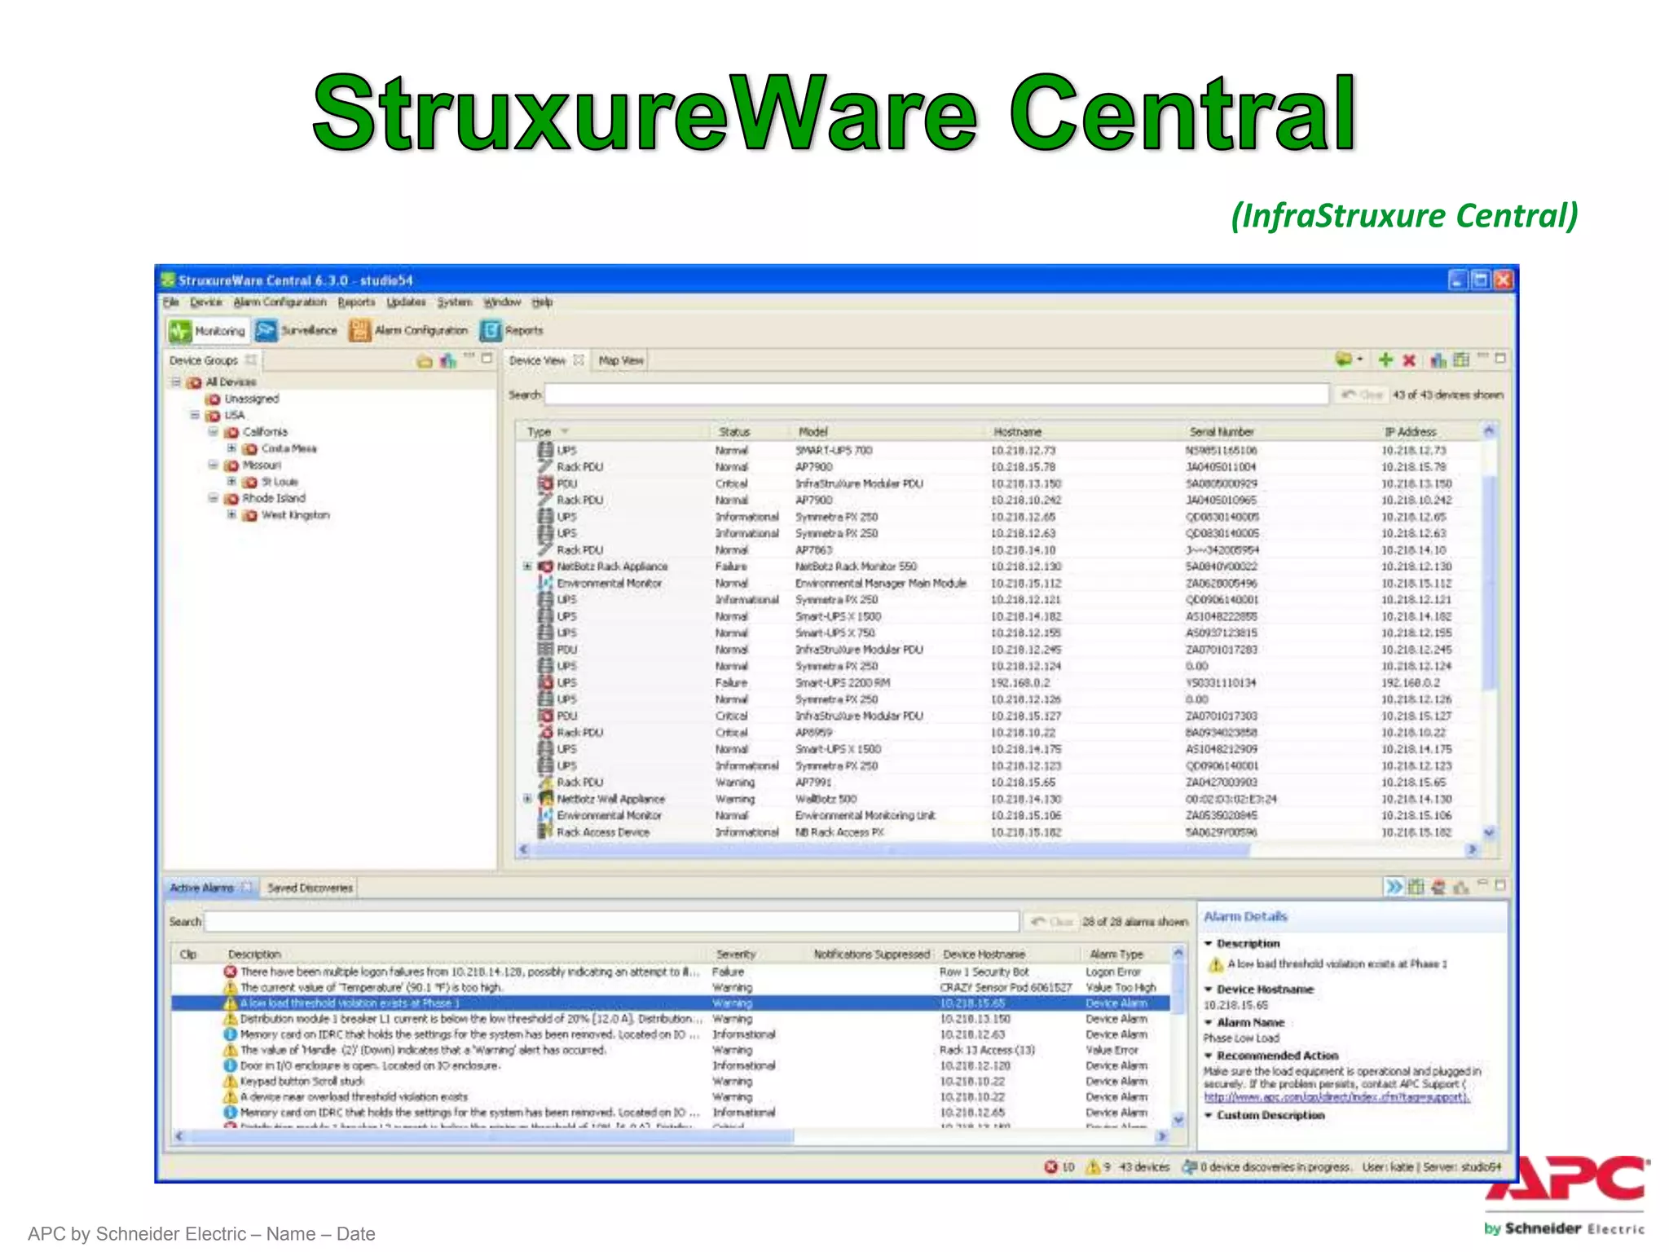The image size is (1669, 1252).
Task: Click the critical alarms count icon in status bar
Action: click(1051, 1167)
